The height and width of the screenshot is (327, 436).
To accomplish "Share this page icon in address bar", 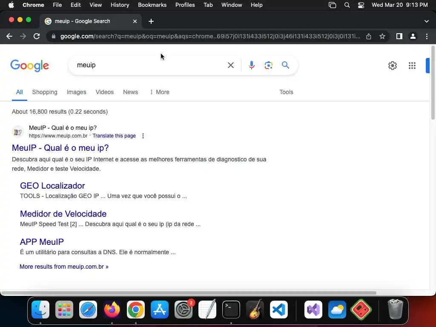I will pyautogui.click(x=369, y=37).
